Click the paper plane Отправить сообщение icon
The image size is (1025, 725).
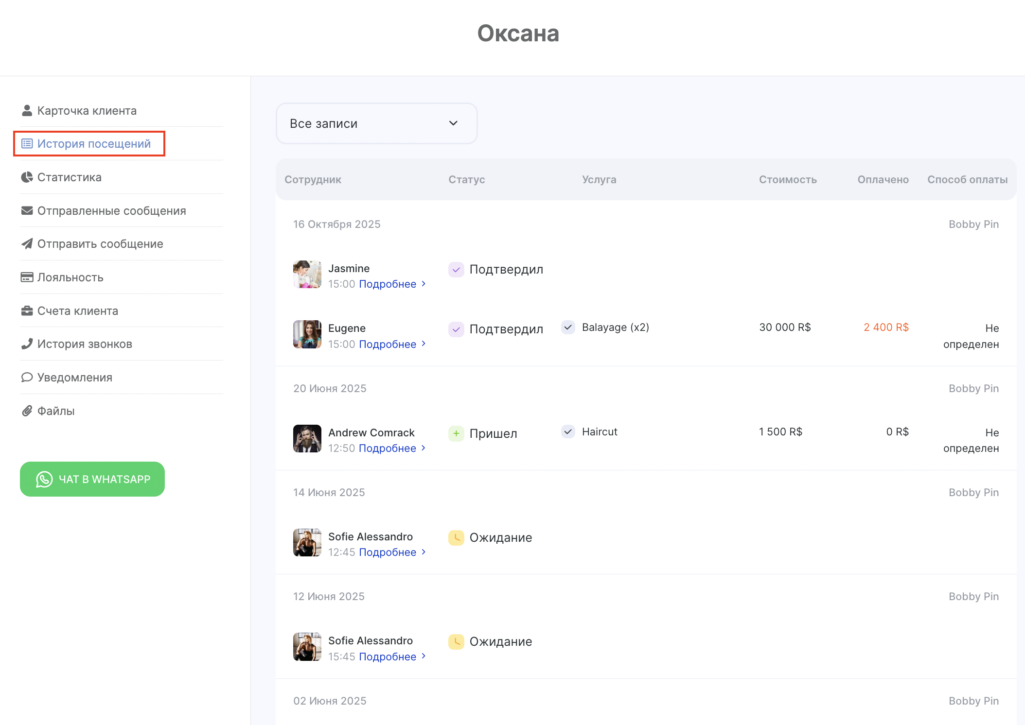pyautogui.click(x=27, y=244)
